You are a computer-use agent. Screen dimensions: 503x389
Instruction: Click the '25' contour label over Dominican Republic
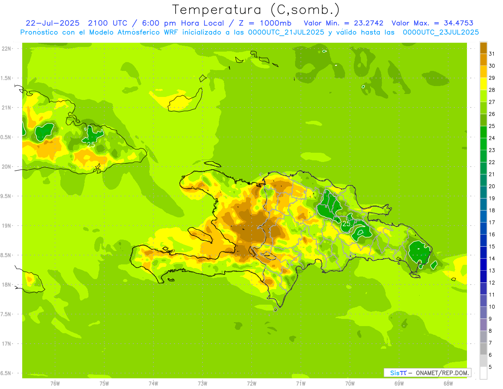[347, 224]
